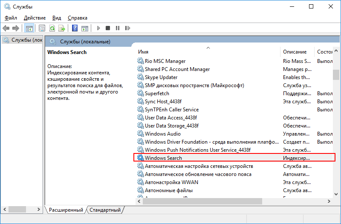Click the green Refresh toolbar icon
This screenshot has width=341, height=224.
click(52, 28)
